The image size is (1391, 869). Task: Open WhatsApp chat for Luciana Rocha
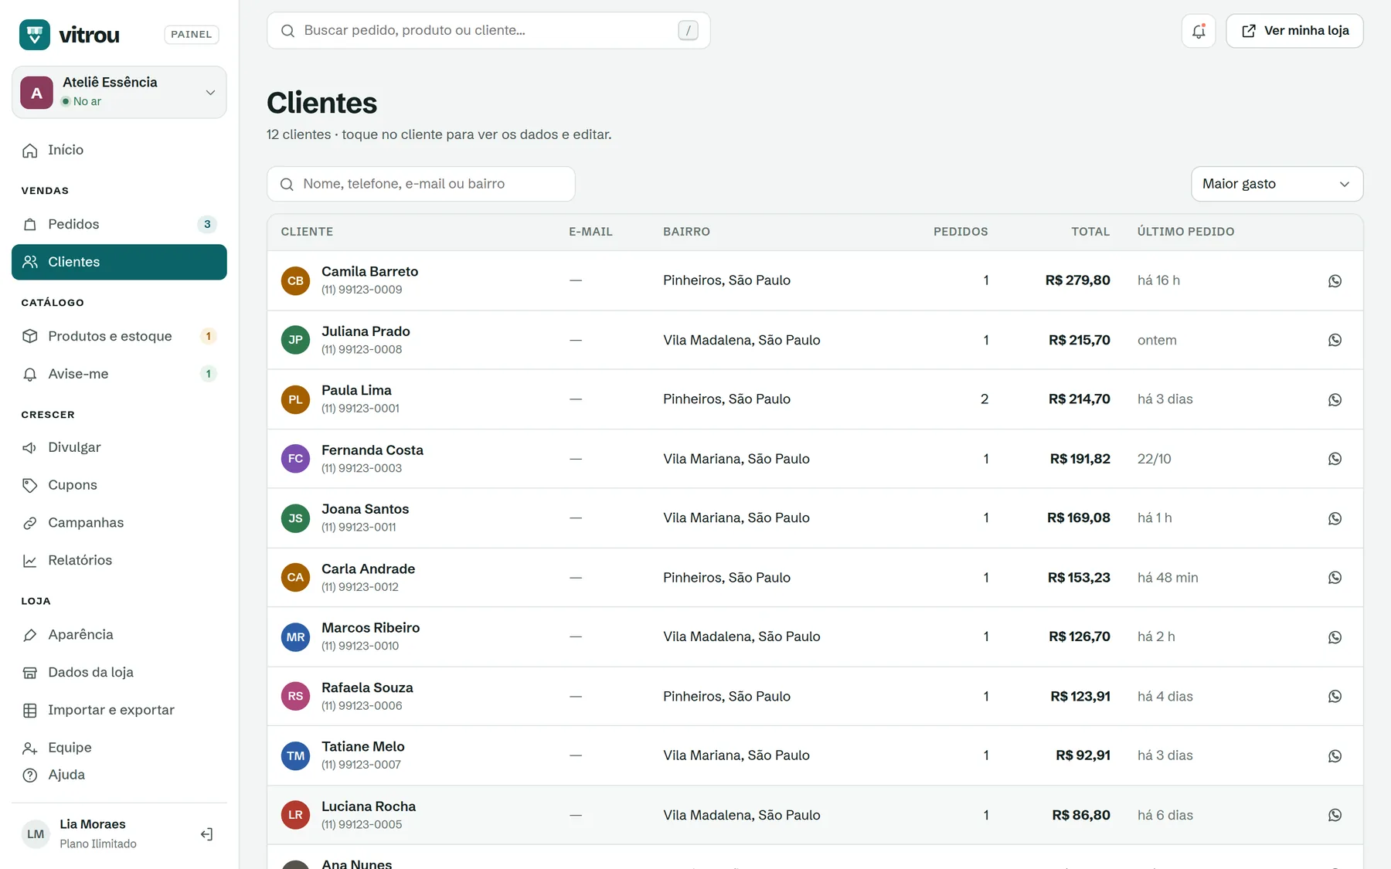coord(1335,815)
